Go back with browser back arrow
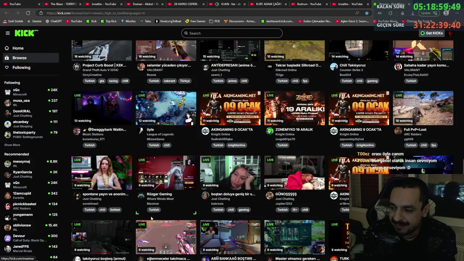The width and height of the screenshot is (464, 261). point(7,13)
